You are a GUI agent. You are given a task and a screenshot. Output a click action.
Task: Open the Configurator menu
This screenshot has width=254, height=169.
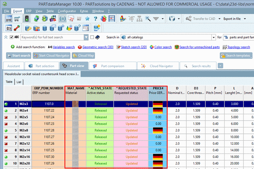tap(67, 11)
